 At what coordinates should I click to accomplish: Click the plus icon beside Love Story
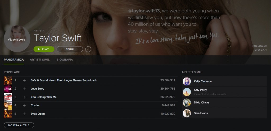tap(24, 89)
